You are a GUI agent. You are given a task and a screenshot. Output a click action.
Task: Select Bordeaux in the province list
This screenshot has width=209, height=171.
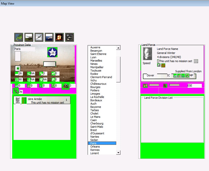97,100
